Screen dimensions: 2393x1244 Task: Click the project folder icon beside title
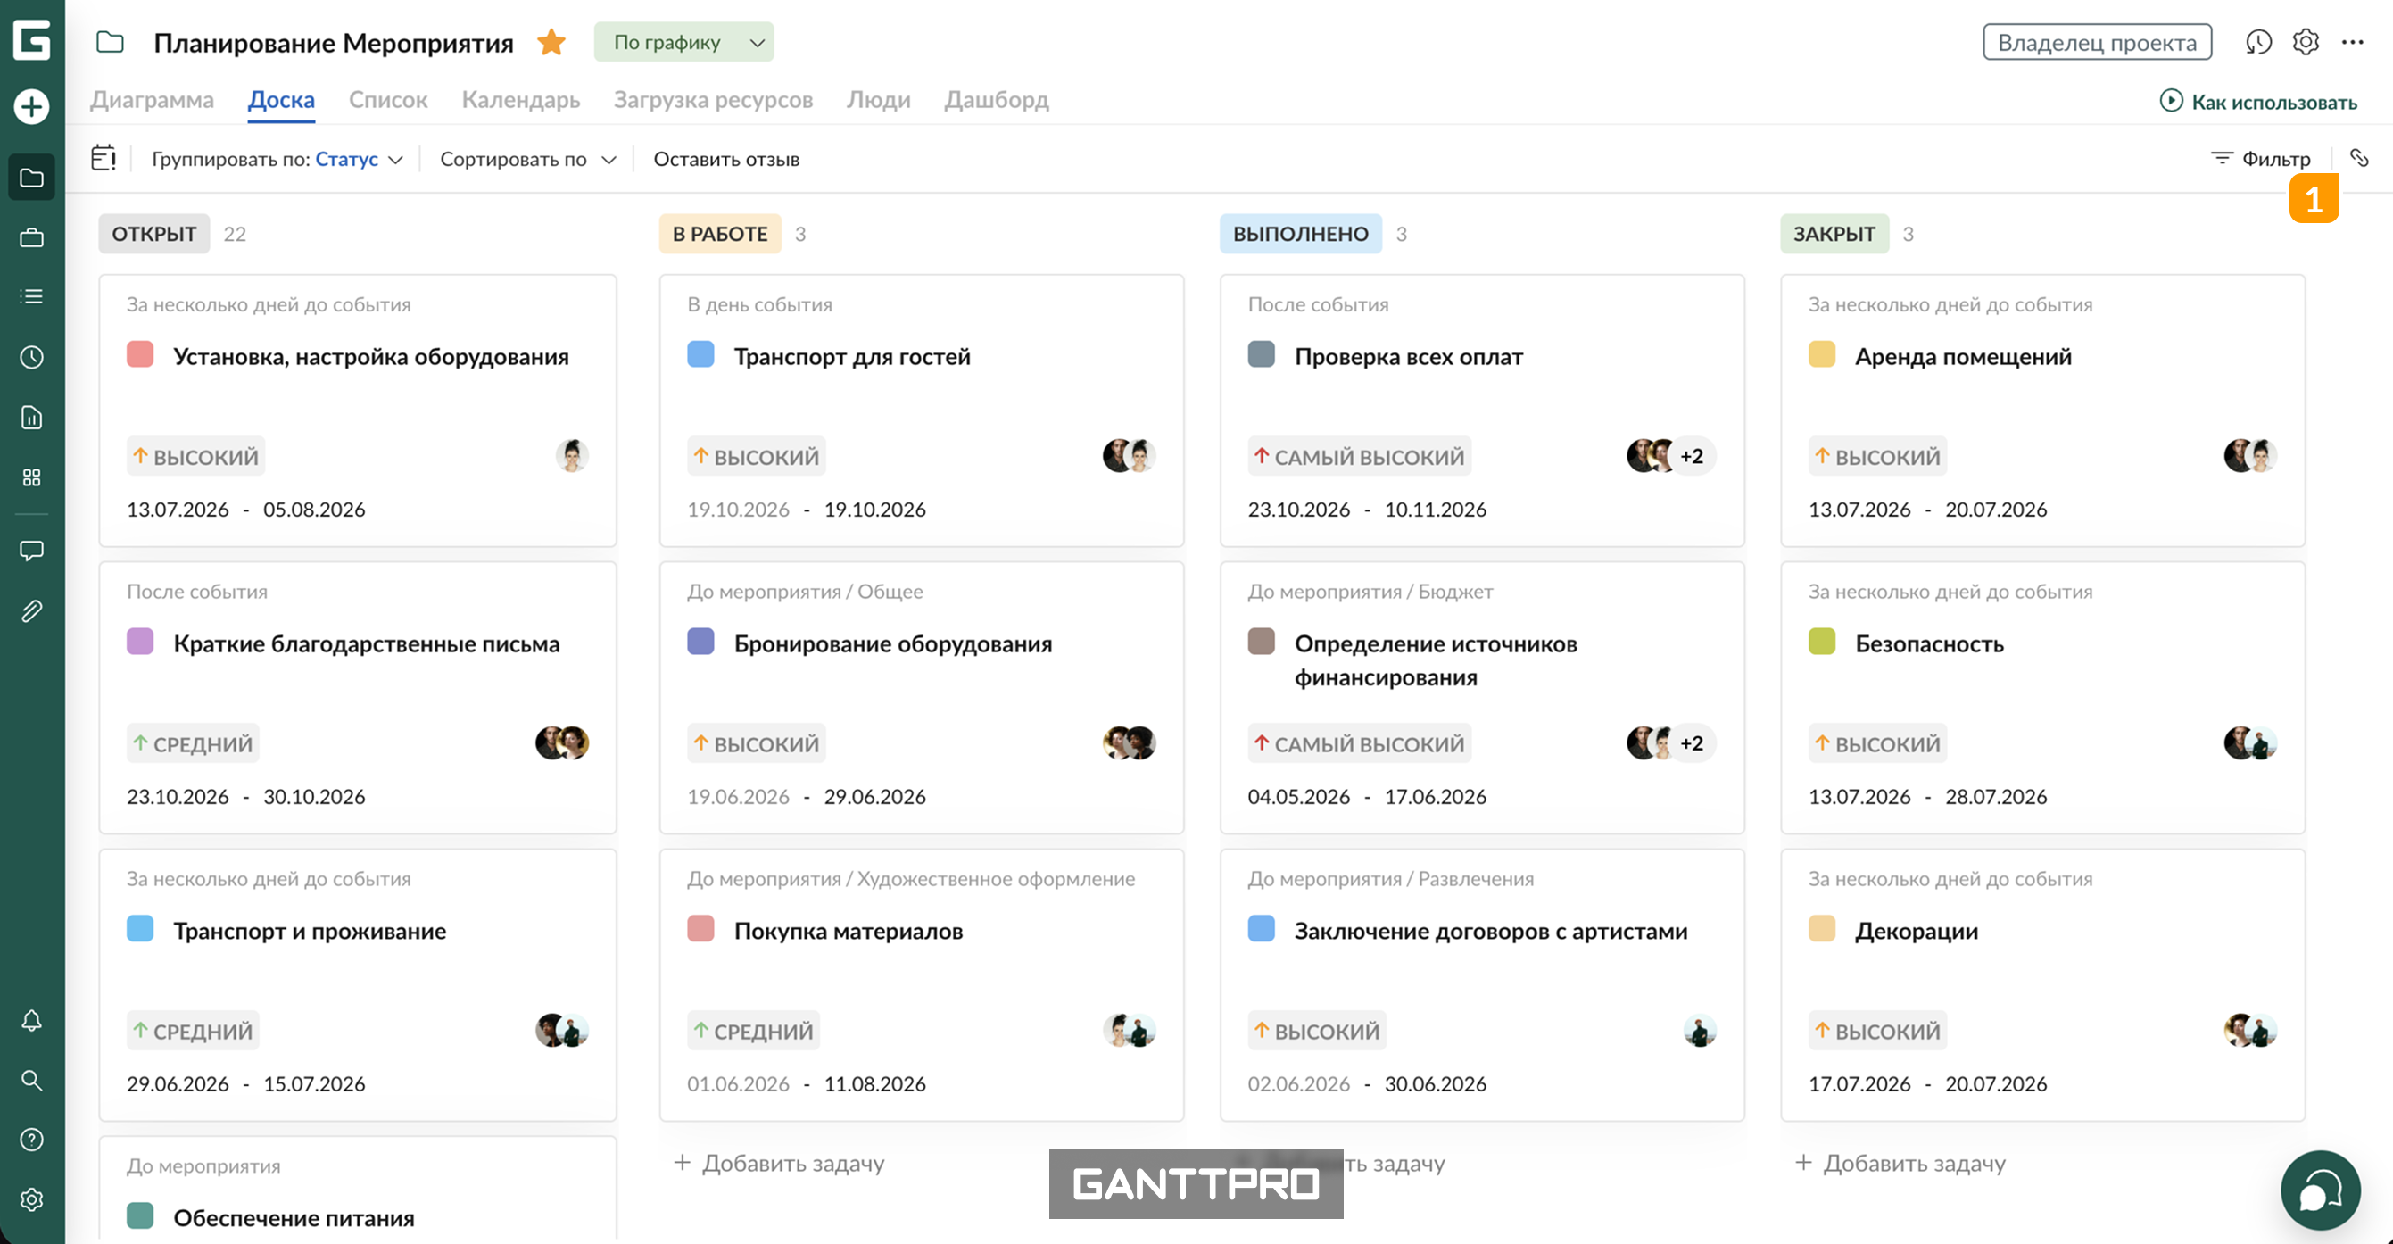point(110,42)
